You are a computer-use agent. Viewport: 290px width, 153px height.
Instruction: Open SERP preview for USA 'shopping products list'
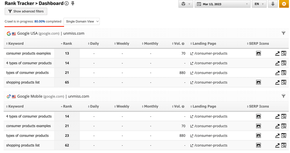coord(284,82)
